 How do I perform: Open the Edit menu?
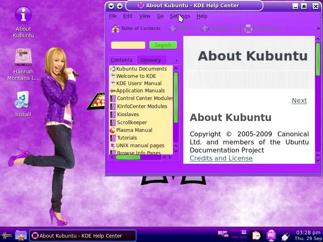point(128,16)
